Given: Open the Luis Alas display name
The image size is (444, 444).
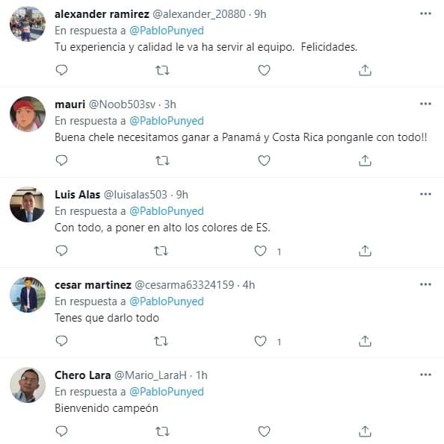Looking at the screenshot, I should pyautogui.click(x=78, y=195).
